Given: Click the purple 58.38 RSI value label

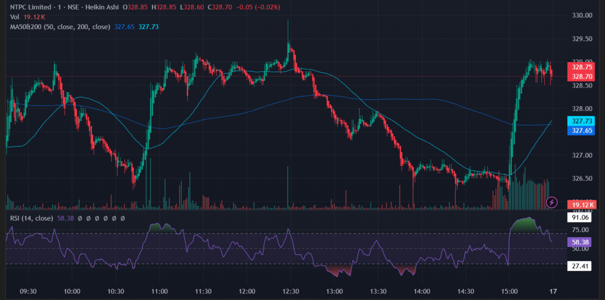Looking at the screenshot, I should tap(579, 241).
